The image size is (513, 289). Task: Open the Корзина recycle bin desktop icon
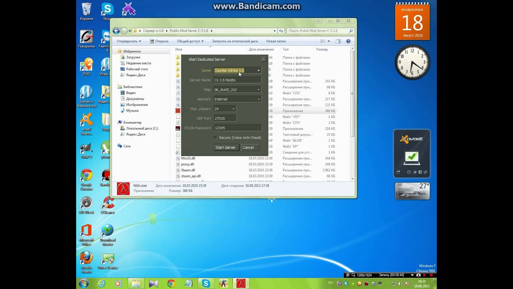tap(86, 12)
